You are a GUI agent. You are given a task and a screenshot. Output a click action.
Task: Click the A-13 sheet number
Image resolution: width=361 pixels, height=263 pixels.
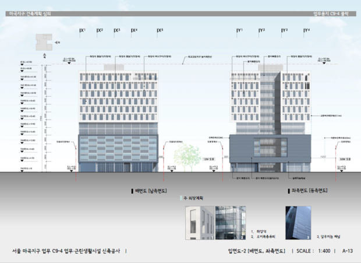tap(347, 251)
